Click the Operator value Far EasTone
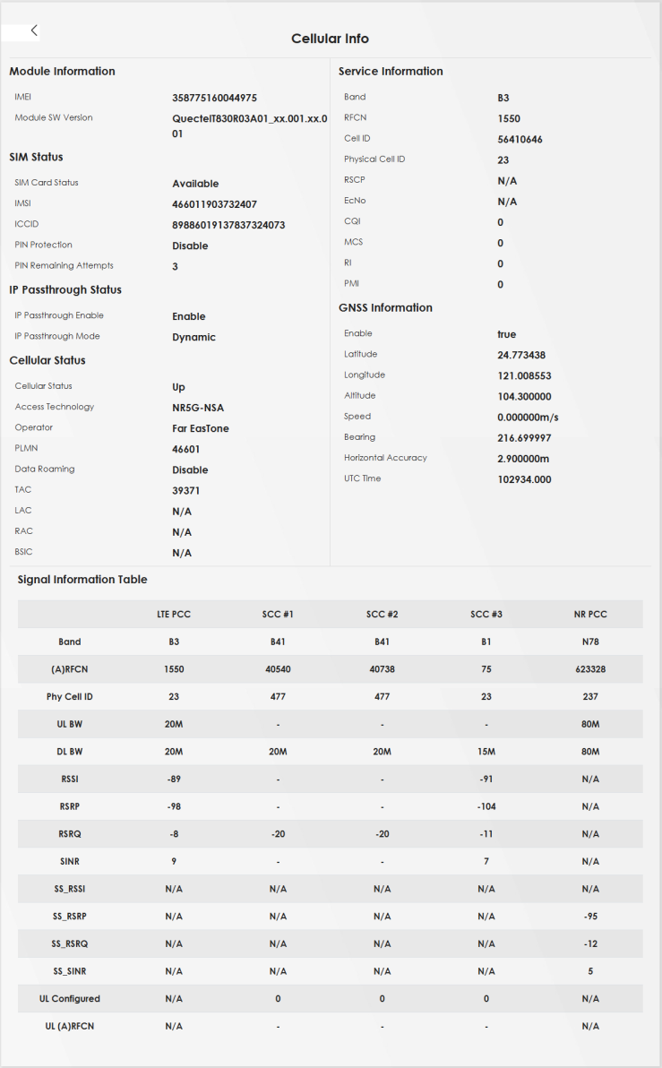 tap(201, 428)
